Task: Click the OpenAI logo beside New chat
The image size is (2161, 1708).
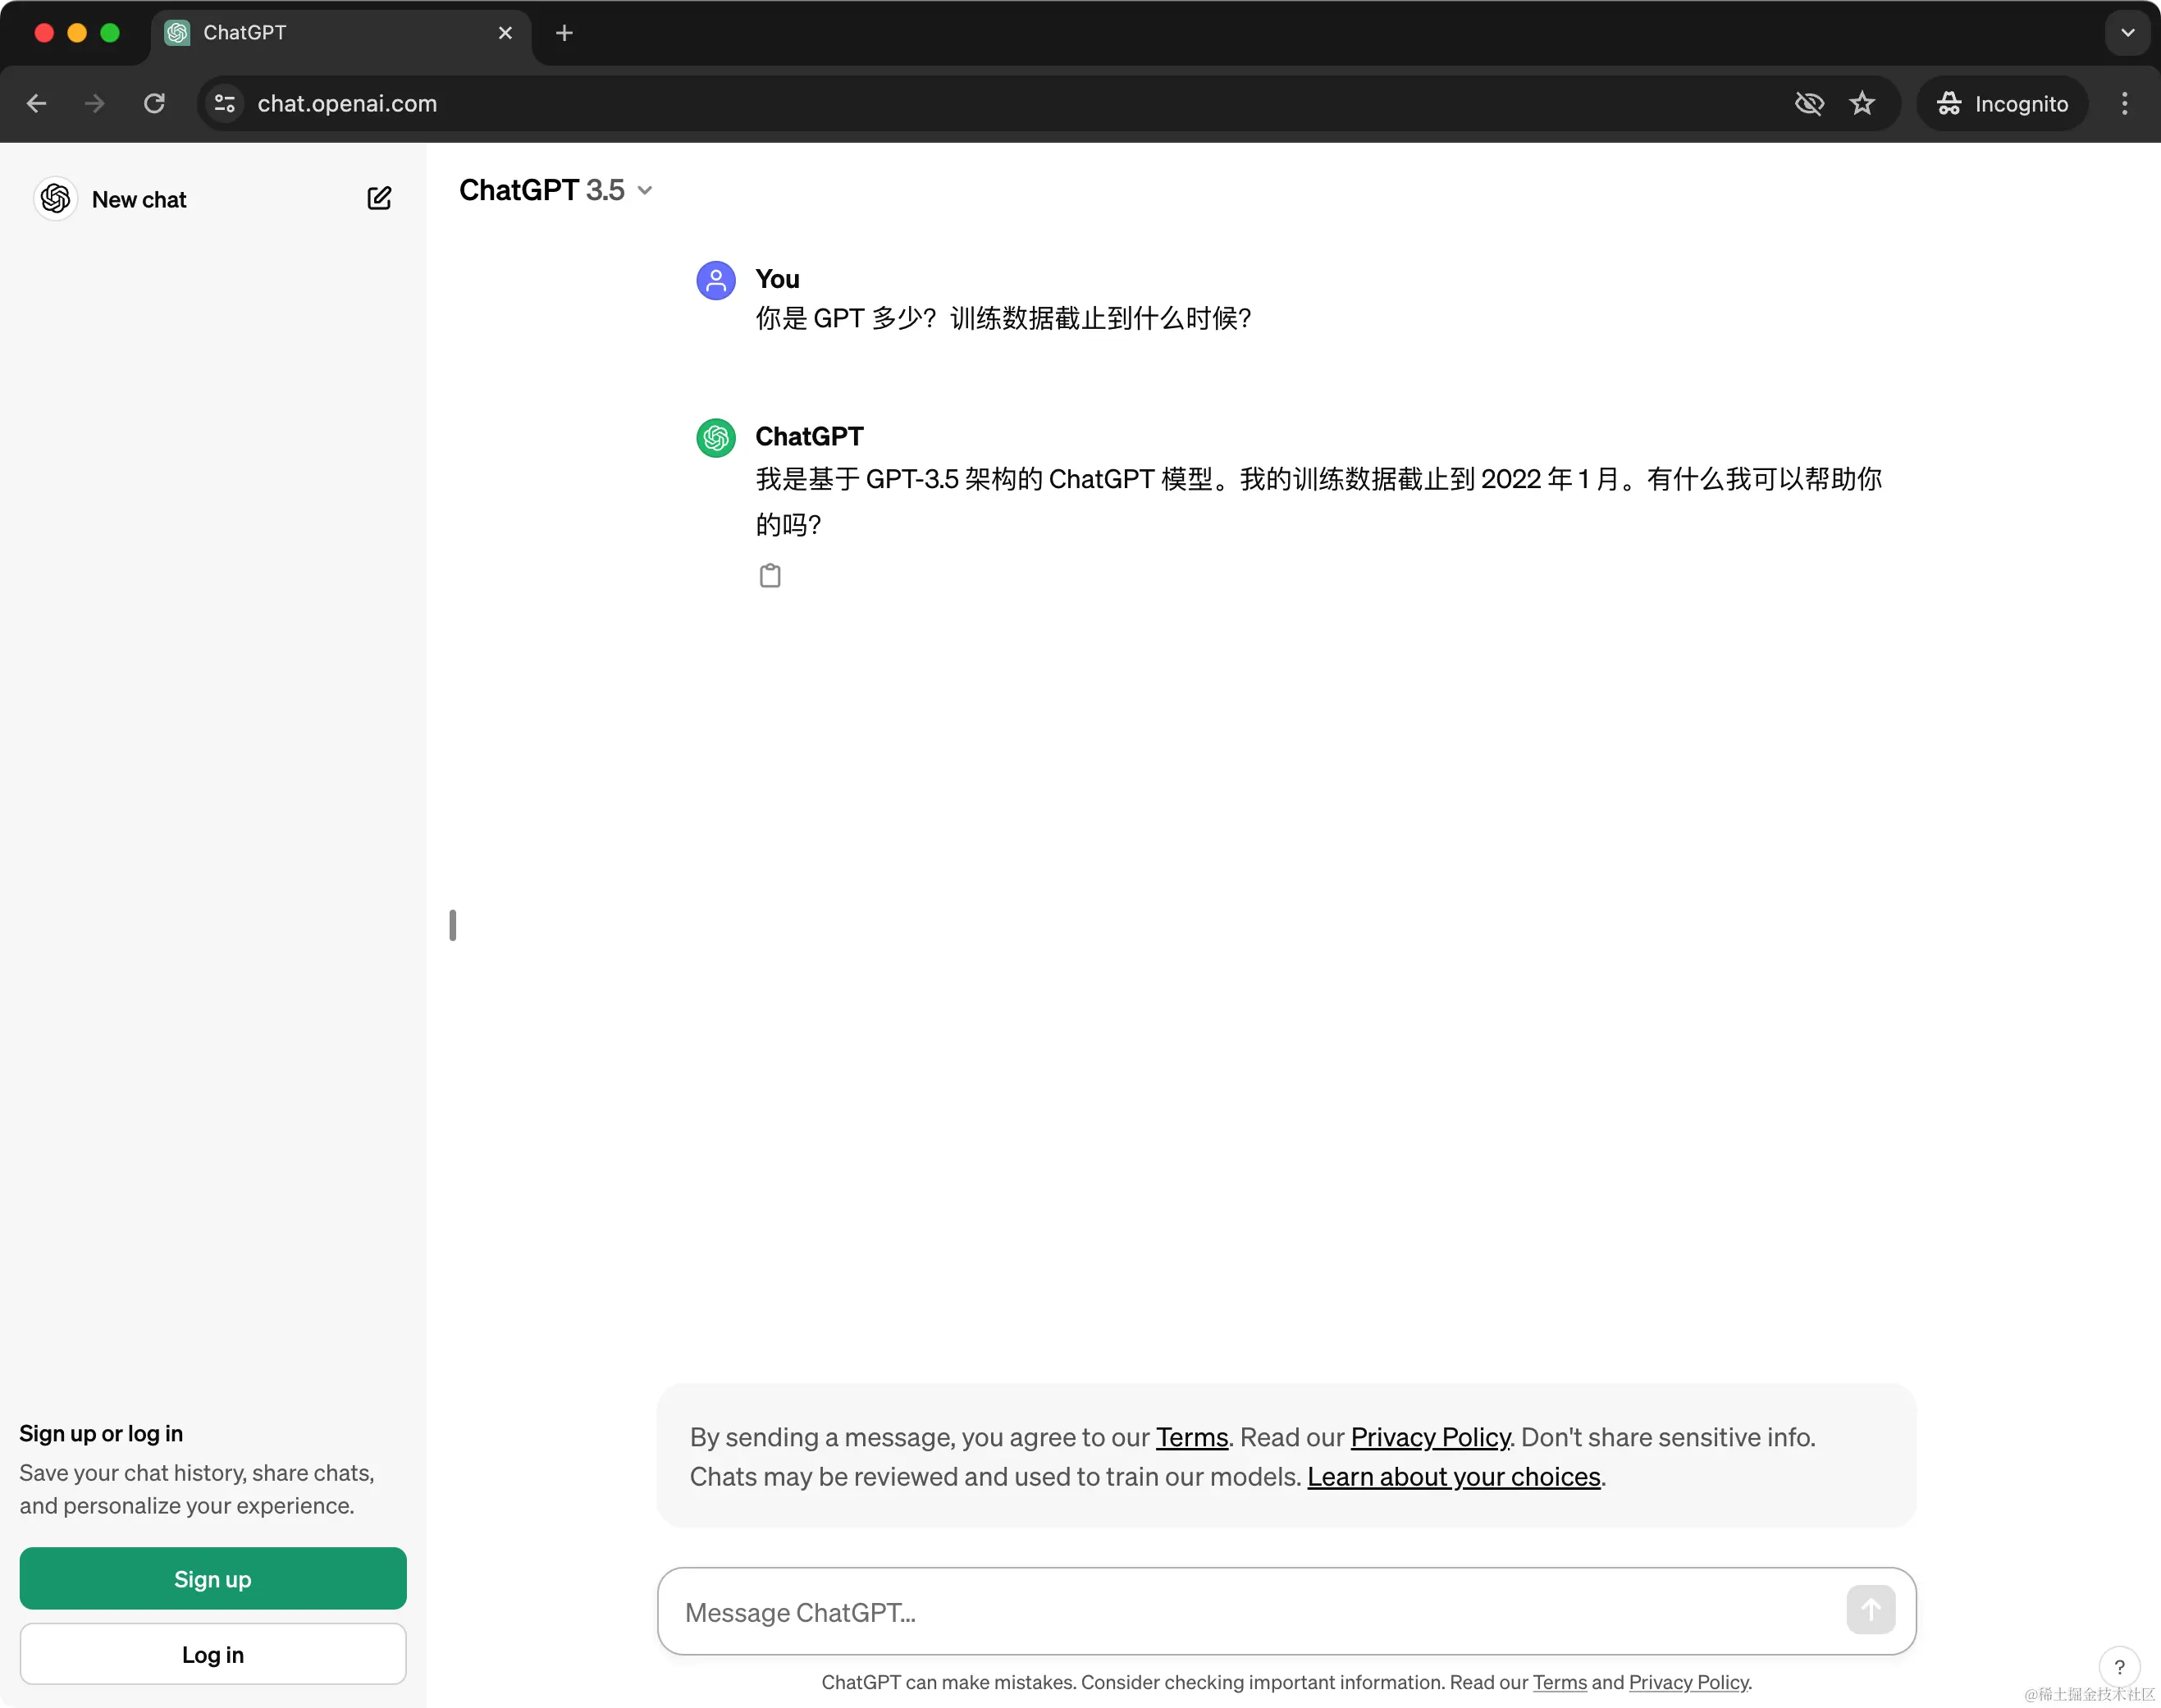Action: 56,199
